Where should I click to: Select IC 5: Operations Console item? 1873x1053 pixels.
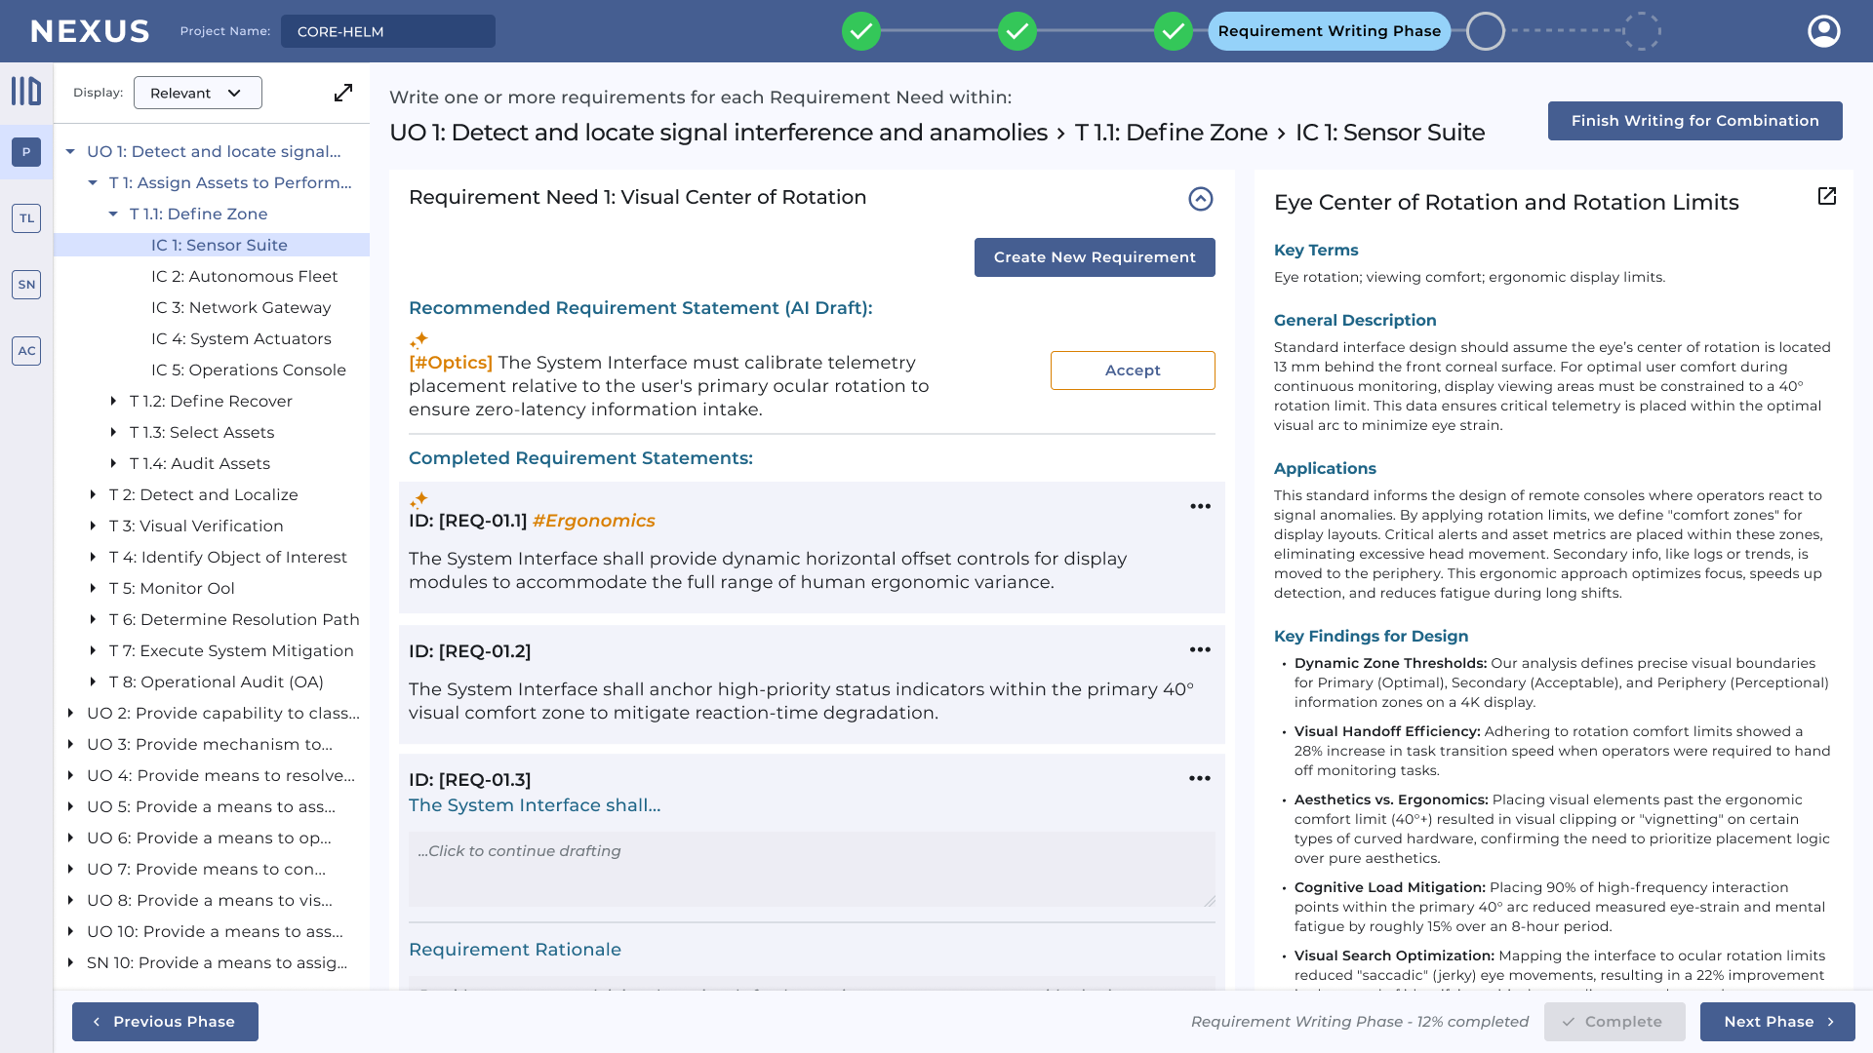click(248, 370)
